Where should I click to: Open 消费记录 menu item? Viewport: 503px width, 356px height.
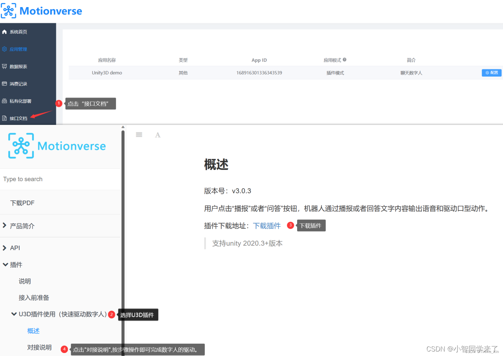click(18, 84)
